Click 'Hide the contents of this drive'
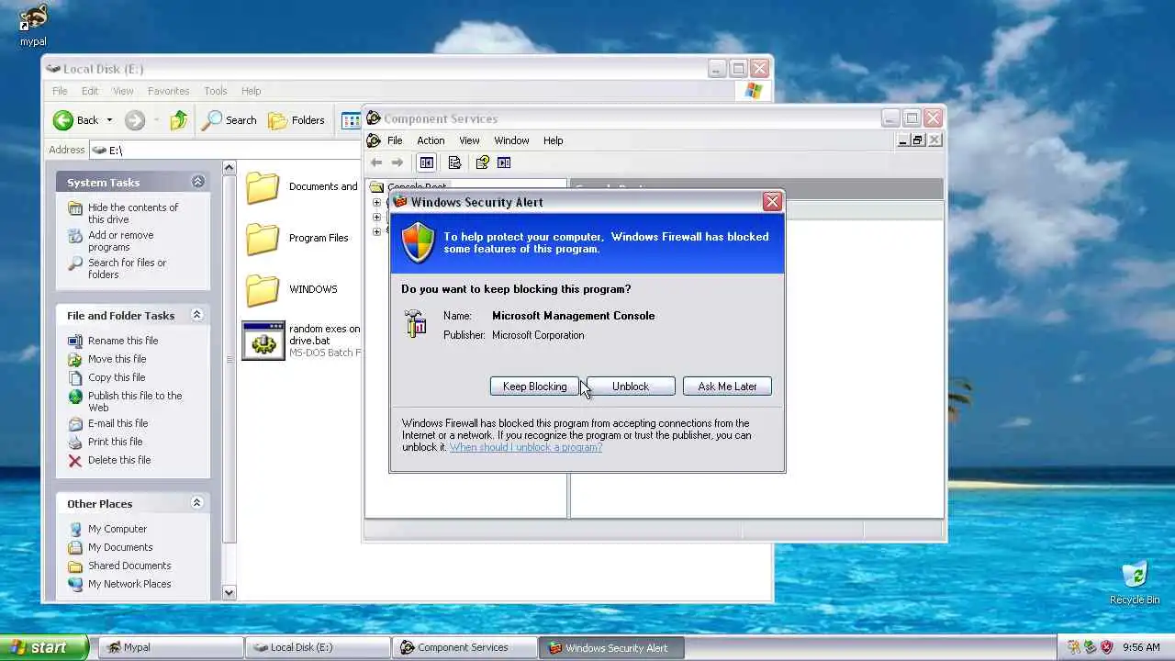 133,213
